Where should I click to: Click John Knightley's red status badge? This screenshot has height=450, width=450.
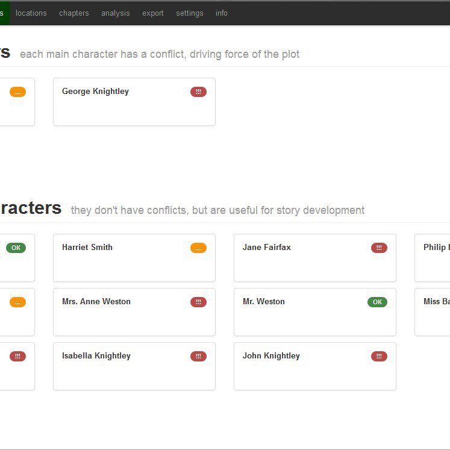pyautogui.click(x=379, y=357)
